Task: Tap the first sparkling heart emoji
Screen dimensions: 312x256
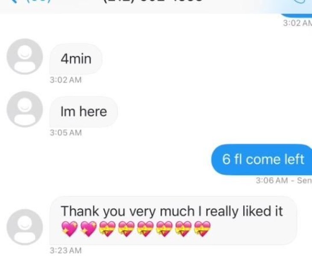Action: (69, 229)
